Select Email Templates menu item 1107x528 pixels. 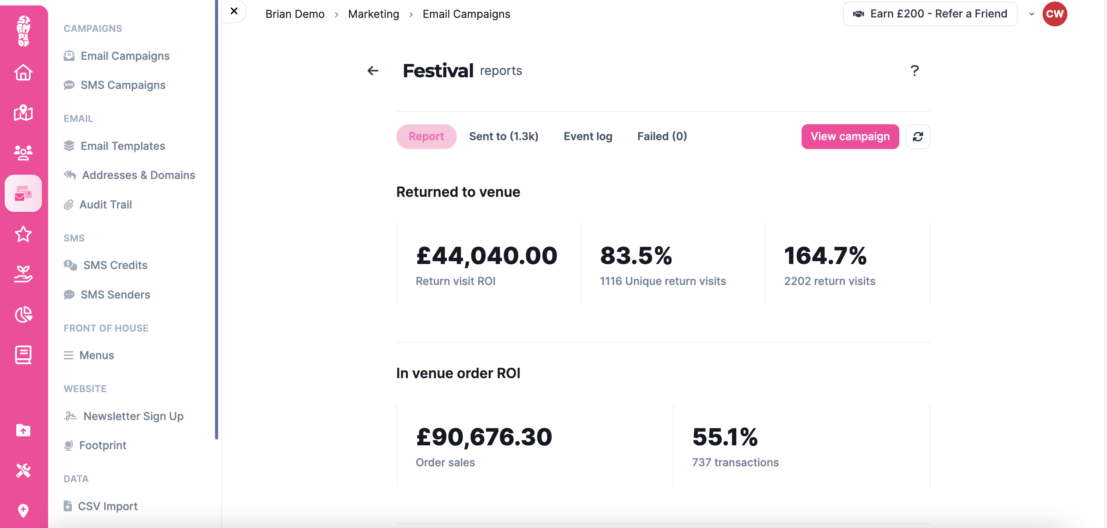[x=123, y=146]
